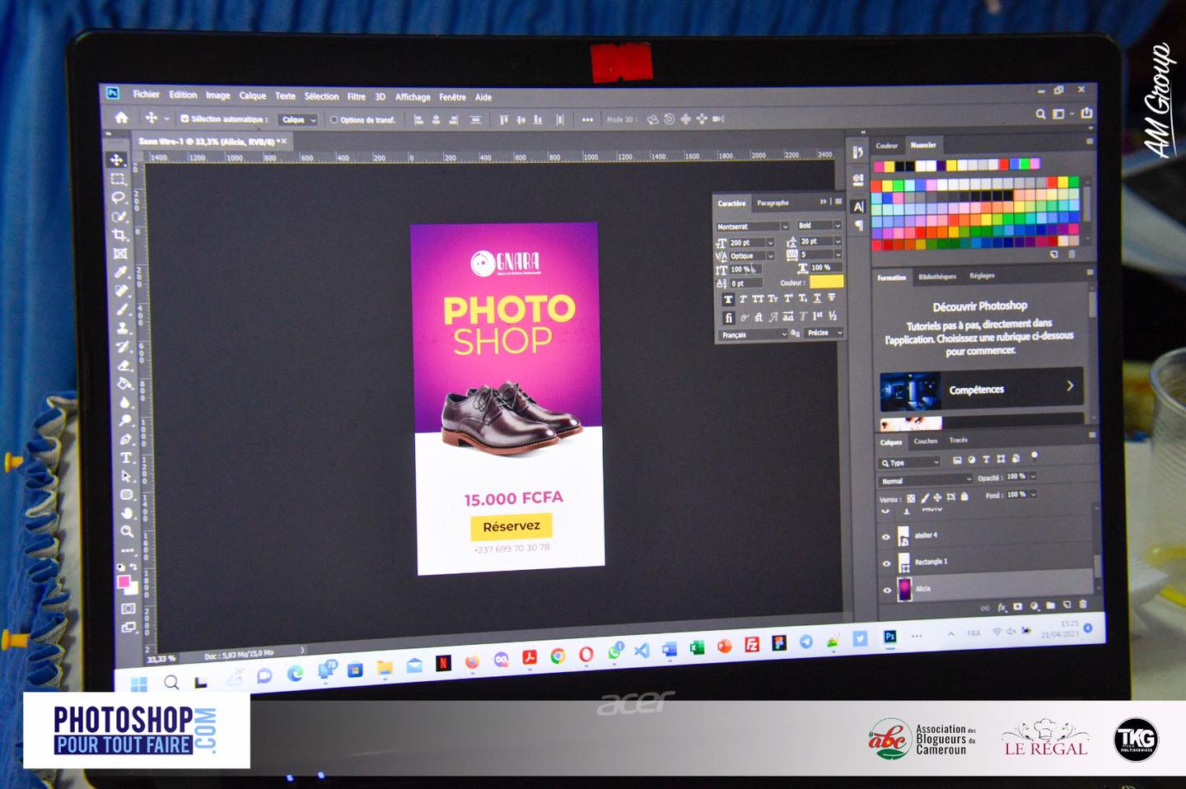Image resolution: width=1186 pixels, height=789 pixels.
Task: Click the Home icon in options bar
Action: tap(122, 117)
